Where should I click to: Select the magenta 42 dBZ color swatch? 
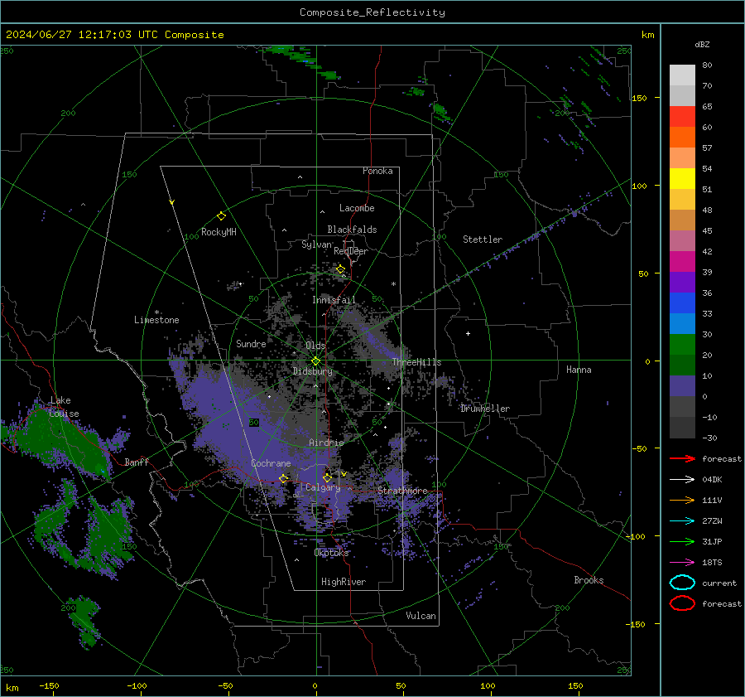[x=682, y=261]
